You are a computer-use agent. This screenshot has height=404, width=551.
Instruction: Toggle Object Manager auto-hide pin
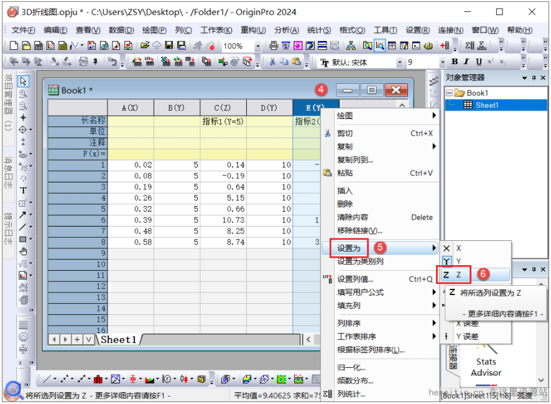[x=534, y=78]
